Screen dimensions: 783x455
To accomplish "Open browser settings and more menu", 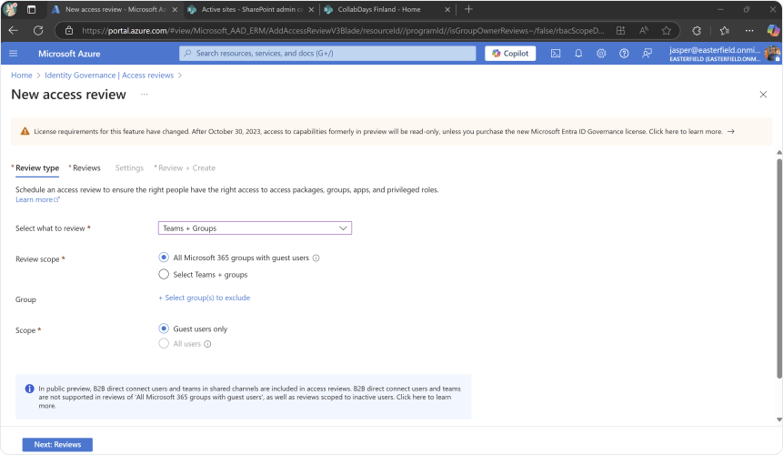I will pos(749,30).
